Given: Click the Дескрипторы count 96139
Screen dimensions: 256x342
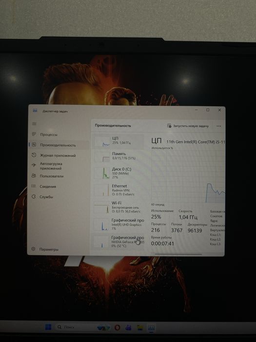Looking at the screenshot, I should (x=195, y=230).
